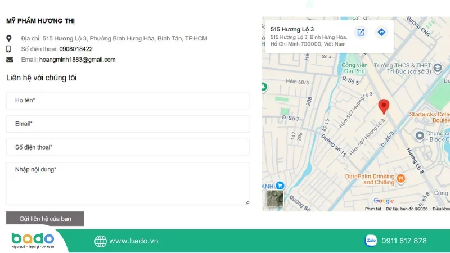Click Đường số 15 map label
450x253 pixels.
tap(334, 146)
